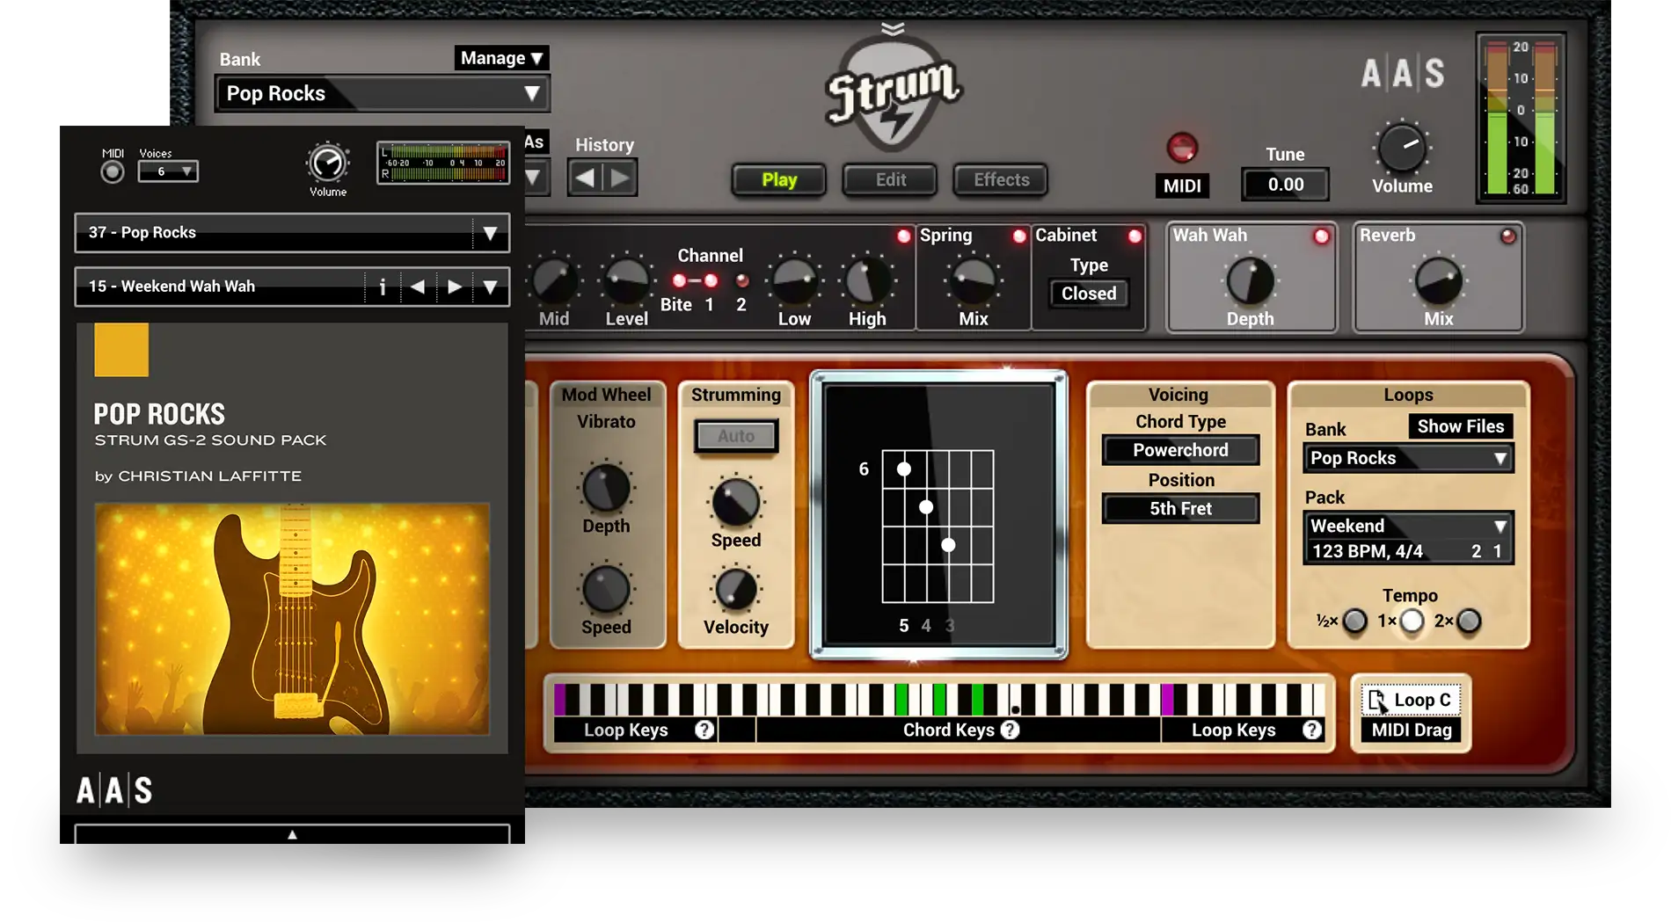The image size is (1671, 923).
Task: Click the History forward arrow
Action: 620,178
